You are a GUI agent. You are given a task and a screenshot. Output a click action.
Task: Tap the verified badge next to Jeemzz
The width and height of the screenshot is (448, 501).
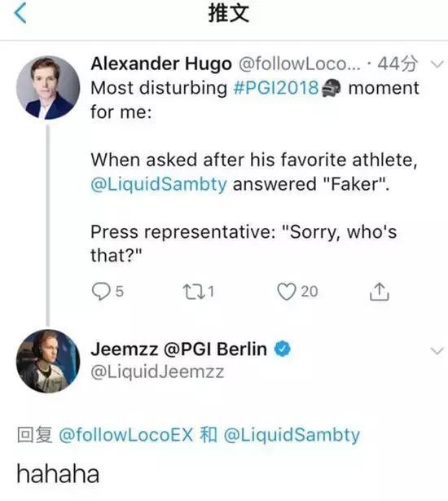pos(283,349)
